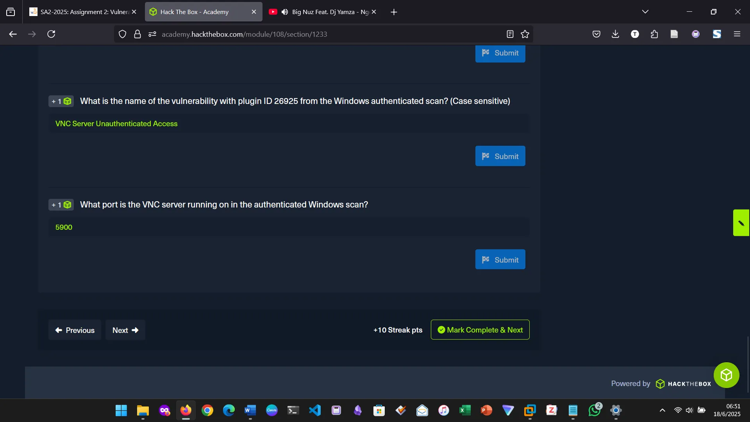Click the green Hack The Box chat bubble
Image resolution: width=750 pixels, height=422 pixels.
(x=726, y=375)
